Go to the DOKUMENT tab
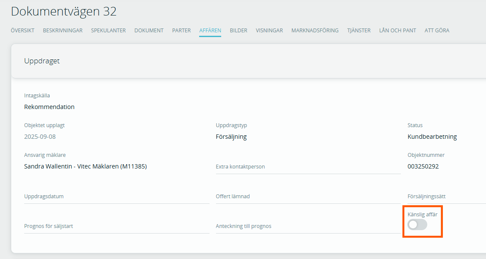 (149, 31)
